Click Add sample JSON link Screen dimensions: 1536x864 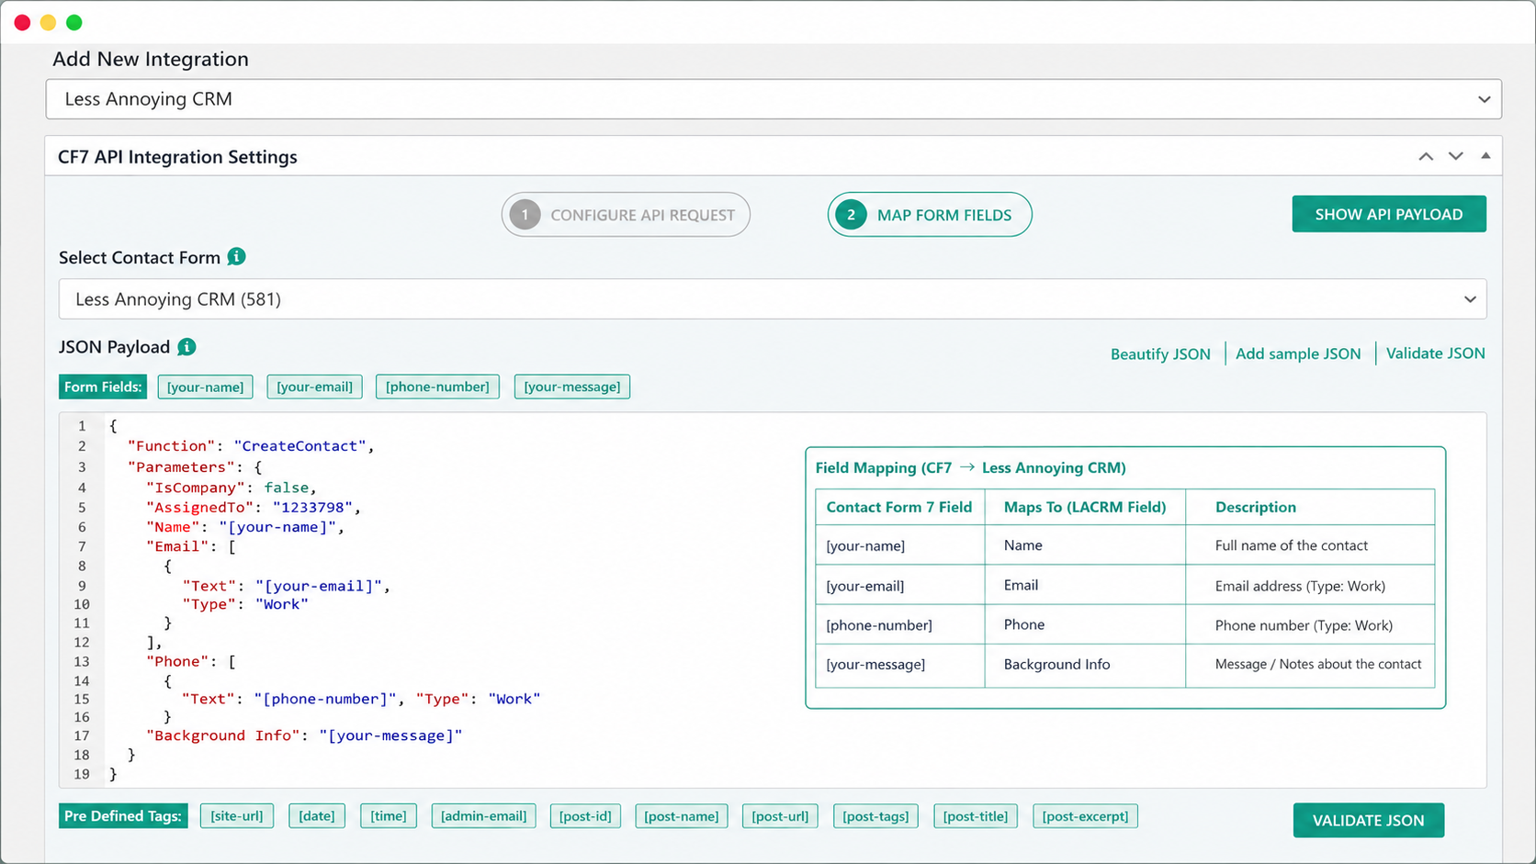pyautogui.click(x=1298, y=353)
